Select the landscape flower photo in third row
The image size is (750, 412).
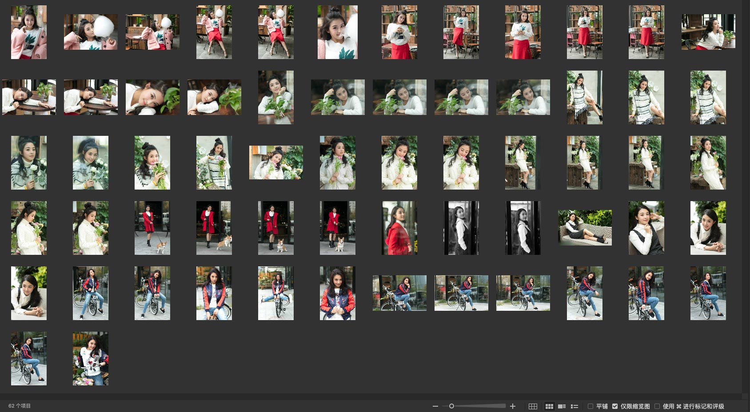(276, 162)
